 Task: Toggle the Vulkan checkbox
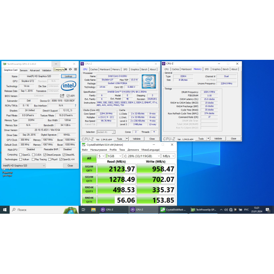point(21,159)
